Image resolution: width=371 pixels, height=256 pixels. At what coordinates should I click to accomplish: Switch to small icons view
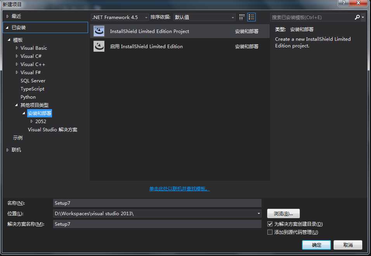[x=241, y=17]
